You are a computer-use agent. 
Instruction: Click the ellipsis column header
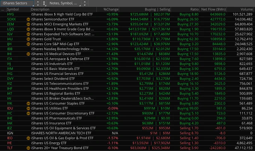pos(3,9)
